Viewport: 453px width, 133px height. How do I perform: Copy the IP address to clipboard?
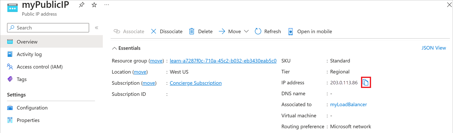(x=366, y=82)
